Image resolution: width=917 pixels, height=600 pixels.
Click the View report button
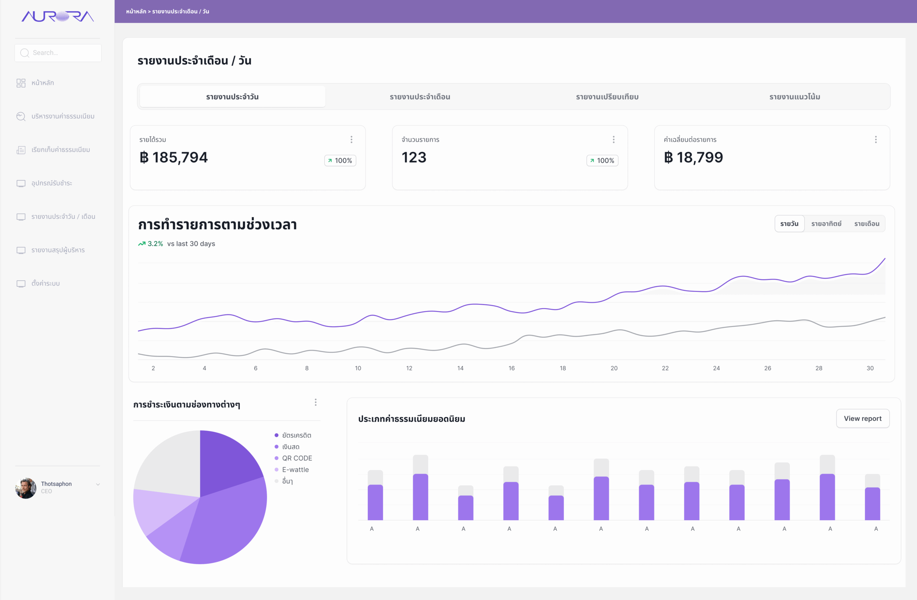[x=862, y=418]
